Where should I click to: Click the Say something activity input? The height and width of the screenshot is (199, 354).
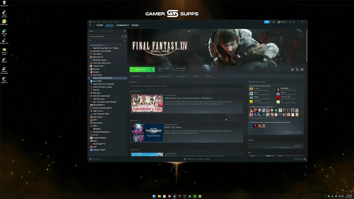click(x=186, y=86)
